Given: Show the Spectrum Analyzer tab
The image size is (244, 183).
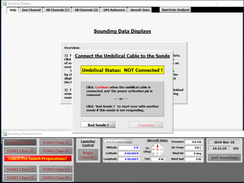Looking at the screenshot, I should pyautogui.click(x=175, y=10).
